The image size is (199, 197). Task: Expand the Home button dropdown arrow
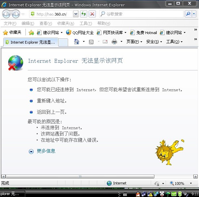tap(84, 42)
